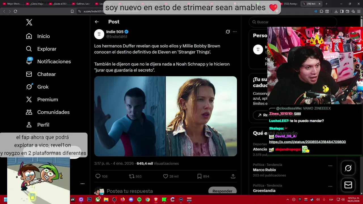Switch to the (132) Avengers tab
The height and width of the screenshot is (204, 363).
click(289, 4)
